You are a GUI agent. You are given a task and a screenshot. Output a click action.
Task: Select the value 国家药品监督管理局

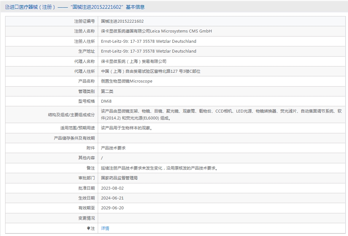click(119, 178)
